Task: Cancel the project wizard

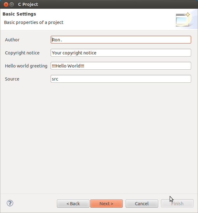Action: pyautogui.click(x=142, y=204)
